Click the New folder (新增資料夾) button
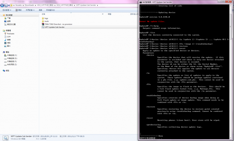The height and width of the screenshot is (141, 234). point(50,10)
